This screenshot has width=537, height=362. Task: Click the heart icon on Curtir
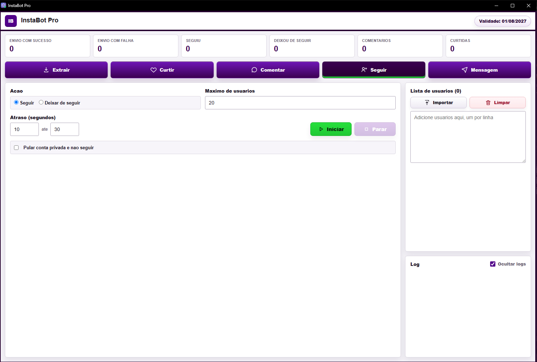(153, 70)
